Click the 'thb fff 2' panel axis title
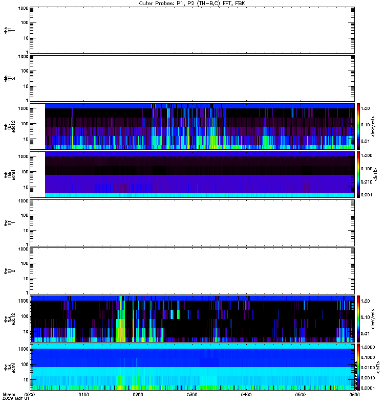 click(9, 78)
